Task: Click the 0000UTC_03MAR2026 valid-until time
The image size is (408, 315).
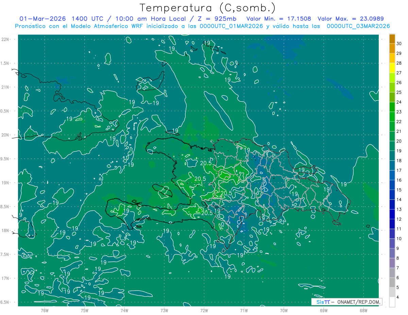Action: [358, 26]
